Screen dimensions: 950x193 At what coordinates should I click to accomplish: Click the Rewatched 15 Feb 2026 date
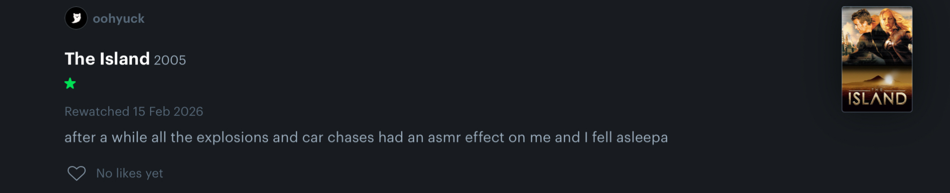coord(133,111)
